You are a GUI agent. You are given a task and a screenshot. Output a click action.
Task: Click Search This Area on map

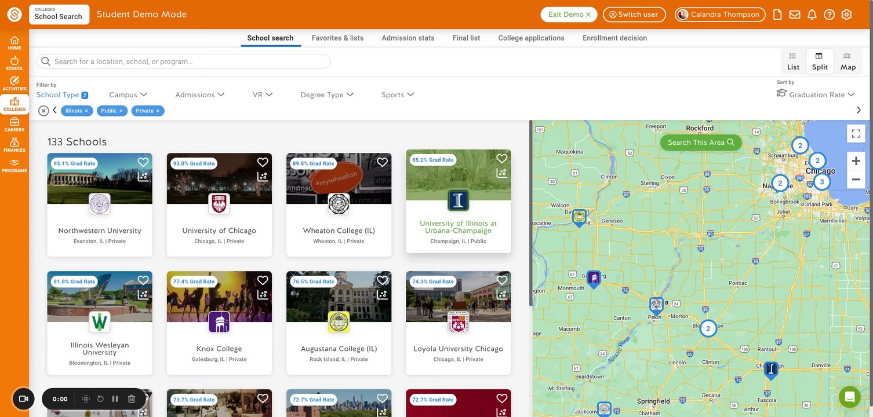701,142
